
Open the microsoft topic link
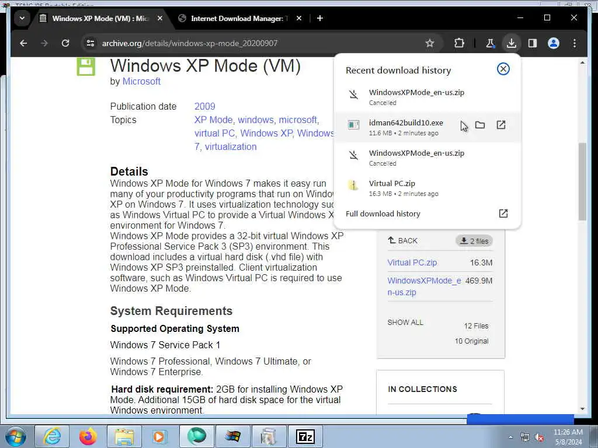(298, 120)
